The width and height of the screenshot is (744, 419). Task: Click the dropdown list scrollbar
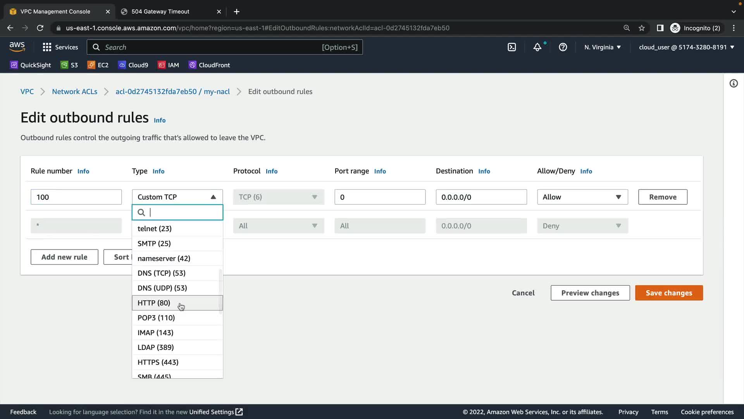click(x=220, y=291)
